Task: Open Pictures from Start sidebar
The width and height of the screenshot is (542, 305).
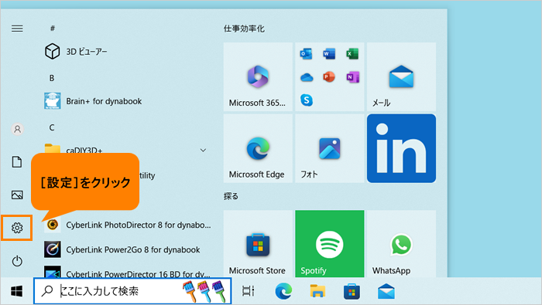Action: 17,195
